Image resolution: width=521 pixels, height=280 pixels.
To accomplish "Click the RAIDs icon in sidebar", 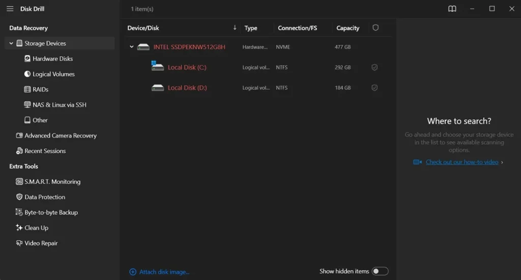I will coord(27,89).
